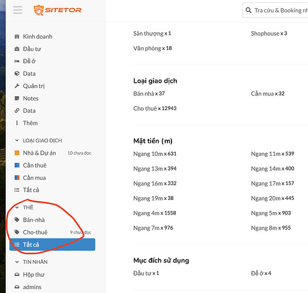Click the Để ở x 4 filter
Image resolution: width=308 pixels, height=293 pixels.
pyautogui.click(x=261, y=273)
